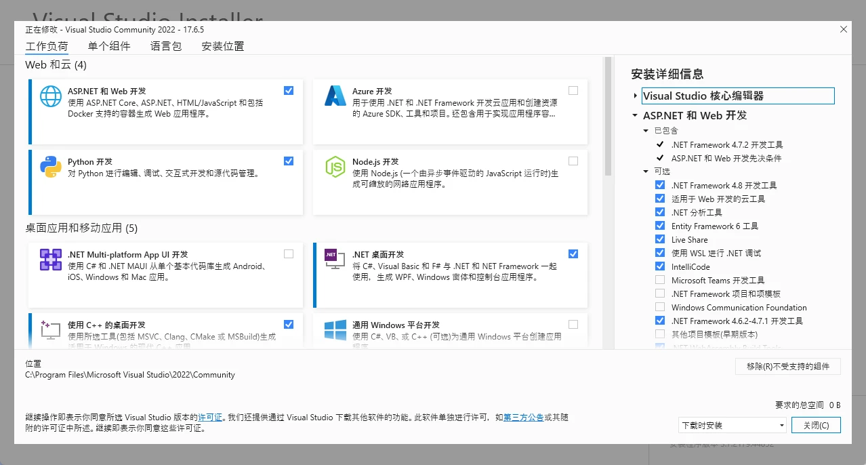866x465 pixels.
Task: Uncheck the Python 开发 workload
Action: [289, 161]
